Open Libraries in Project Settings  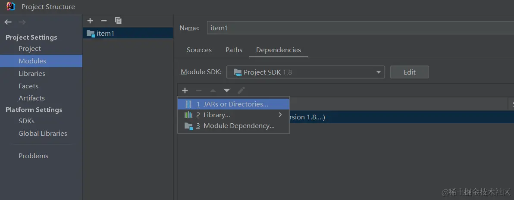click(x=32, y=74)
